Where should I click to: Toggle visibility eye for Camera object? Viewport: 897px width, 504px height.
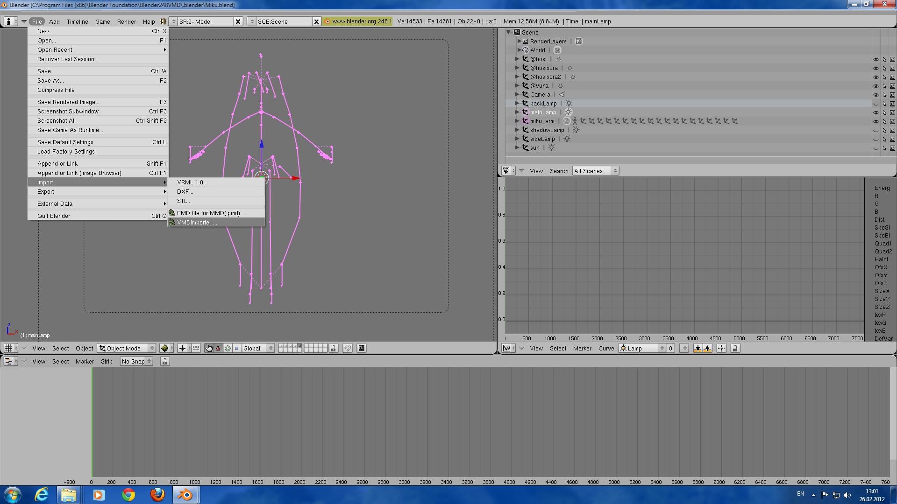(x=876, y=95)
